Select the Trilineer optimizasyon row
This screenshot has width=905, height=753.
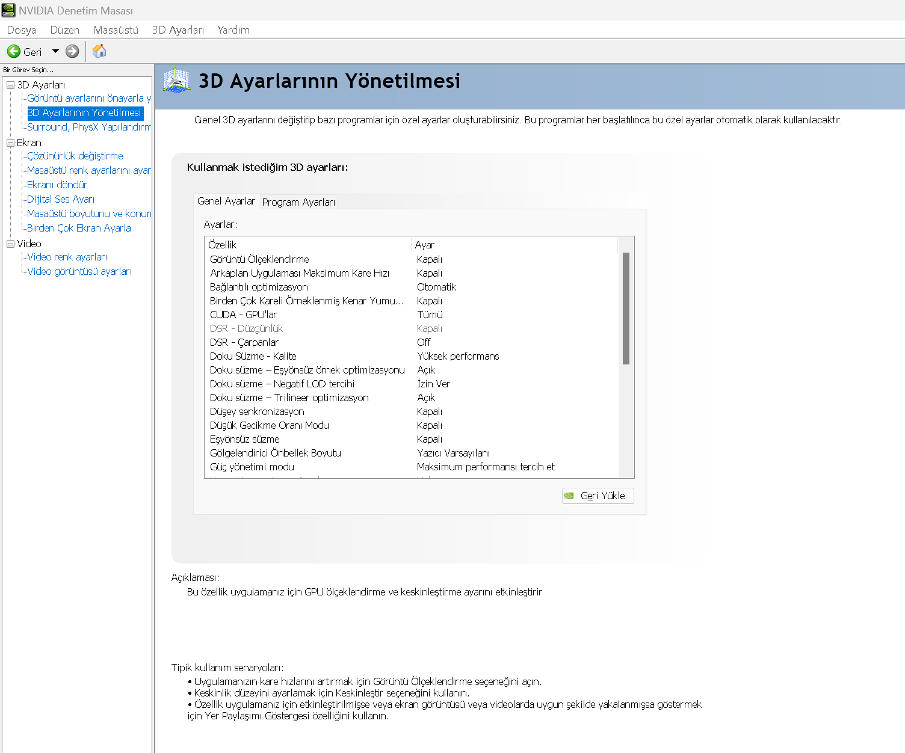[x=412, y=398]
